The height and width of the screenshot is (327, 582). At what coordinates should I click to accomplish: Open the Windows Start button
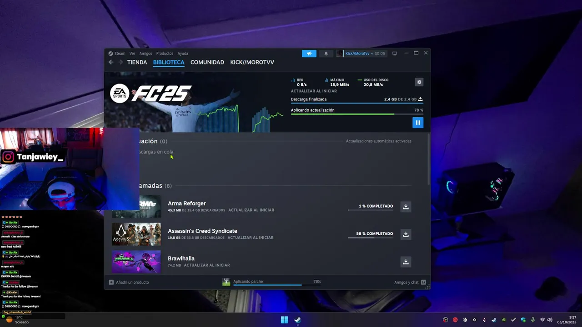click(x=284, y=320)
